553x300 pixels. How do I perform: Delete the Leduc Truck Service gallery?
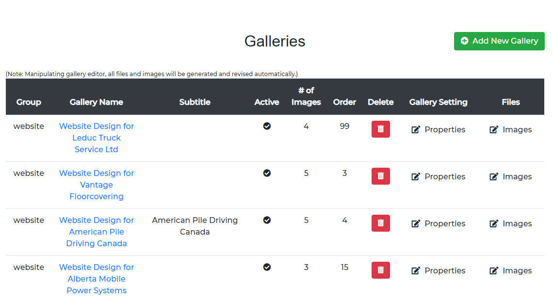click(380, 129)
